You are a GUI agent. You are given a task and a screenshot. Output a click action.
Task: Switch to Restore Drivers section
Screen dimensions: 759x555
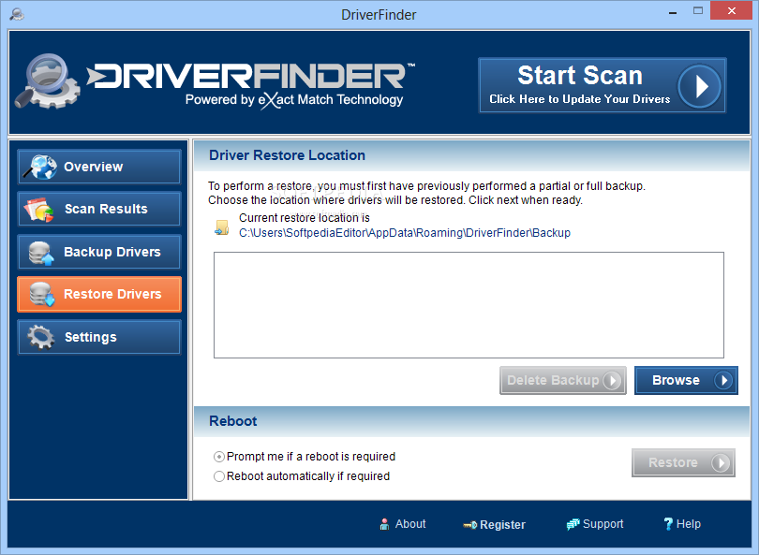click(99, 295)
